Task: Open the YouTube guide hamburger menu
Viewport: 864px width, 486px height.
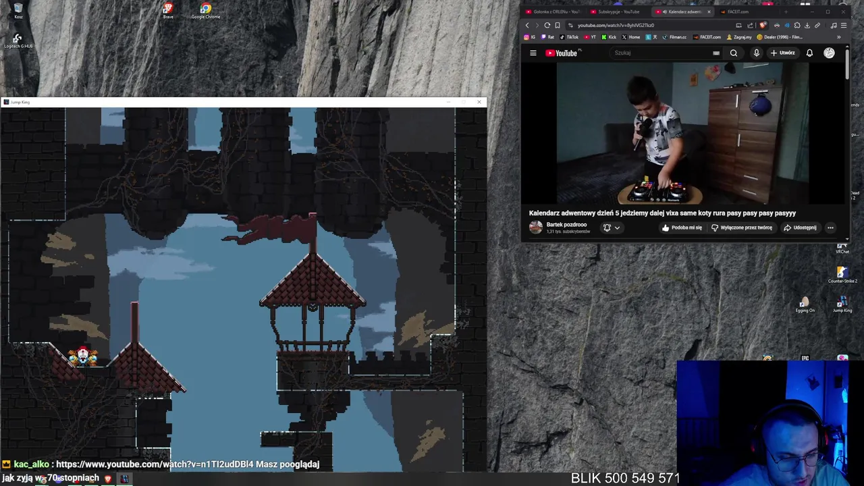Action: (533, 53)
